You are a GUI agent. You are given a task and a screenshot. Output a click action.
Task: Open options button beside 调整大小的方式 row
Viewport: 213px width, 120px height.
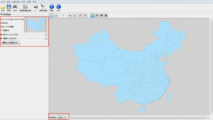point(46,39)
